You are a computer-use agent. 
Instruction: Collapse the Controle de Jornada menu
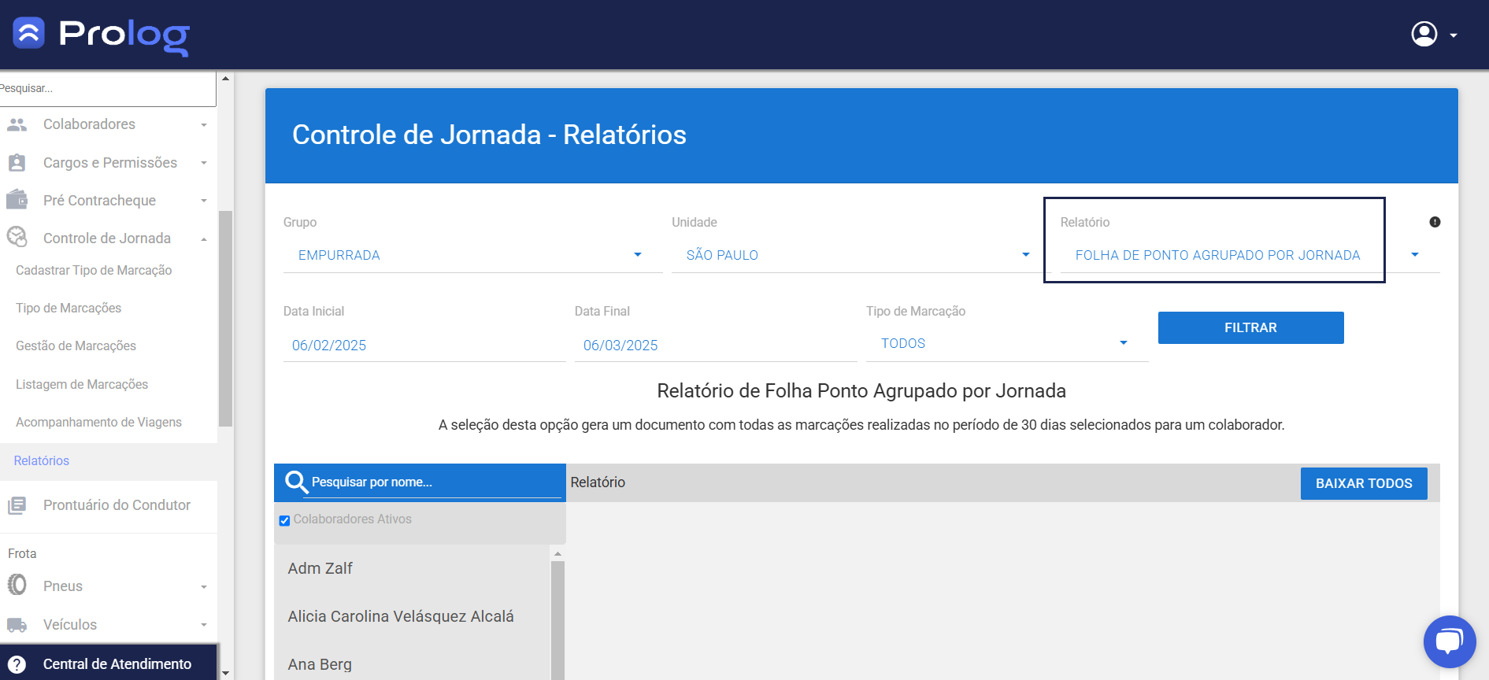[204, 238]
